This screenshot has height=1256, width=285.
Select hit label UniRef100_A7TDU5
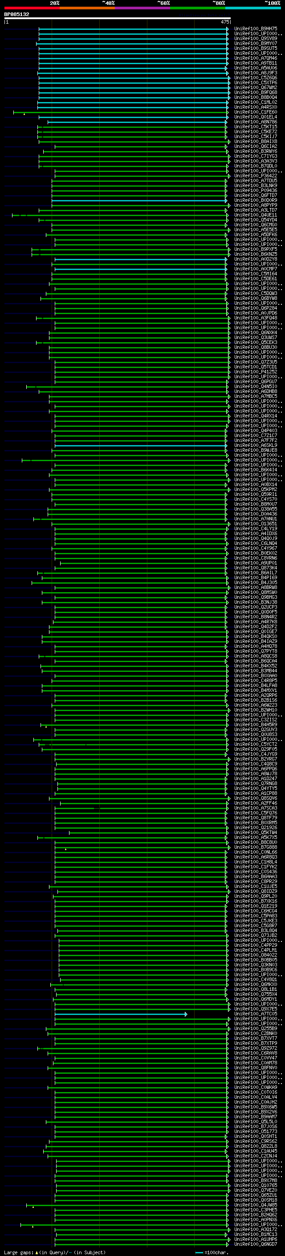point(256,180)
